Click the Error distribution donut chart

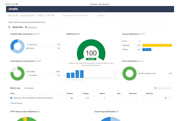(x=129, y=74)
